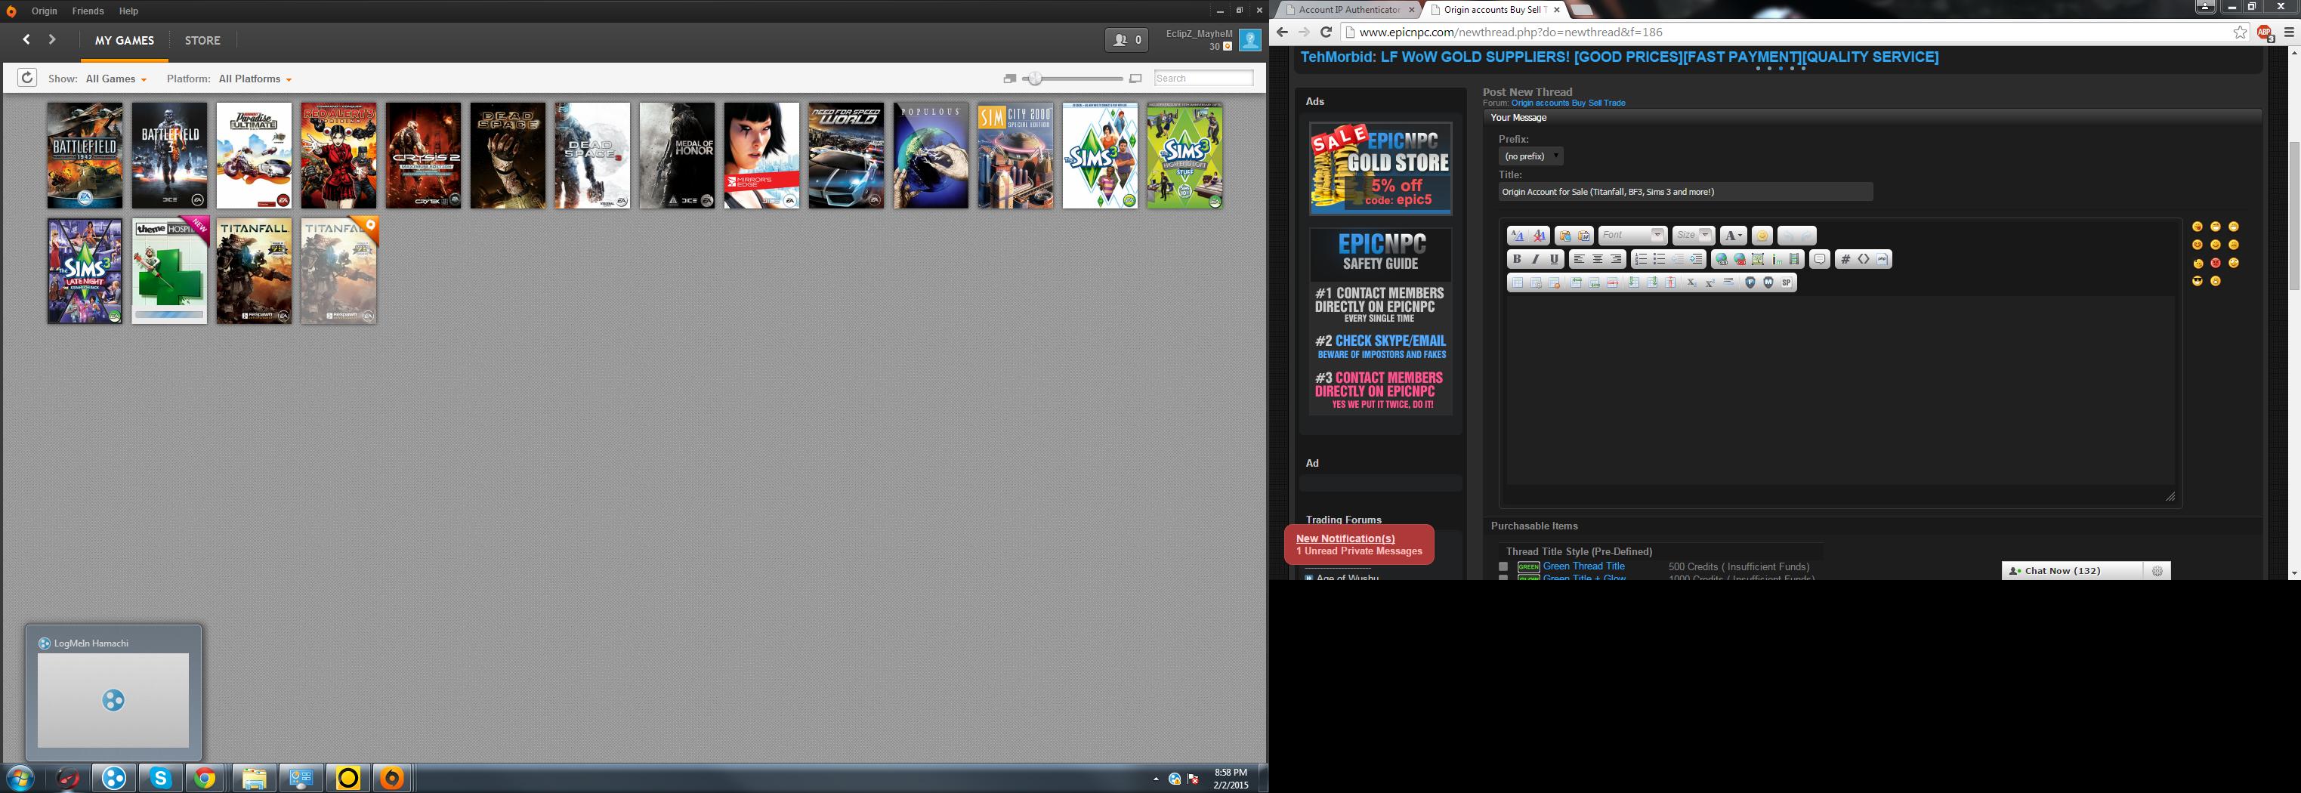Click the TehMorbid WoW gold suppliers banner link

tap(1620, 57)
